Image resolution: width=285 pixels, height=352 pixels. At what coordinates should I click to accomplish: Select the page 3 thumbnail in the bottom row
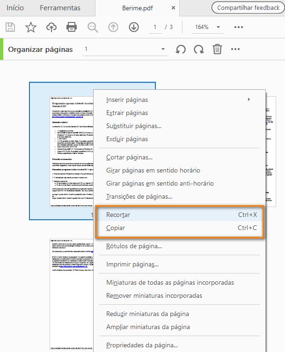click(x=72, y=294)
